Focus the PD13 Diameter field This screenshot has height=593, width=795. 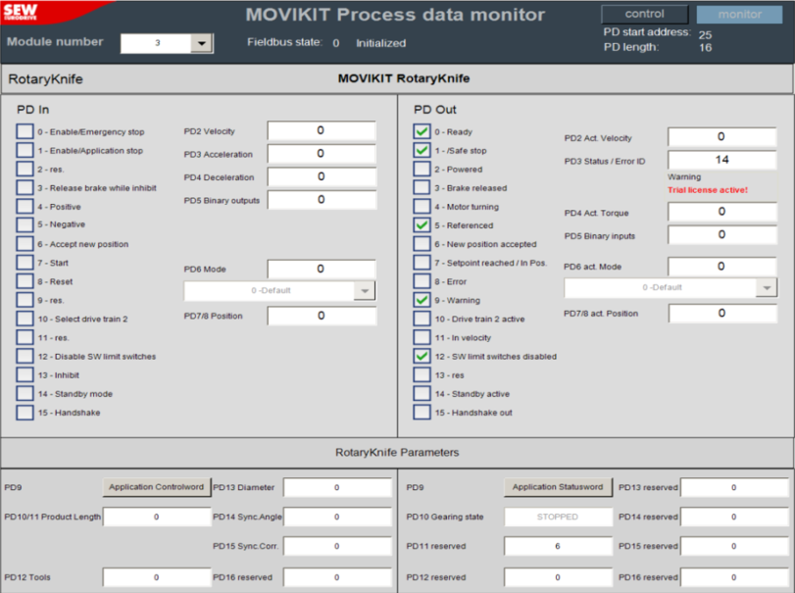coord(336,487)
